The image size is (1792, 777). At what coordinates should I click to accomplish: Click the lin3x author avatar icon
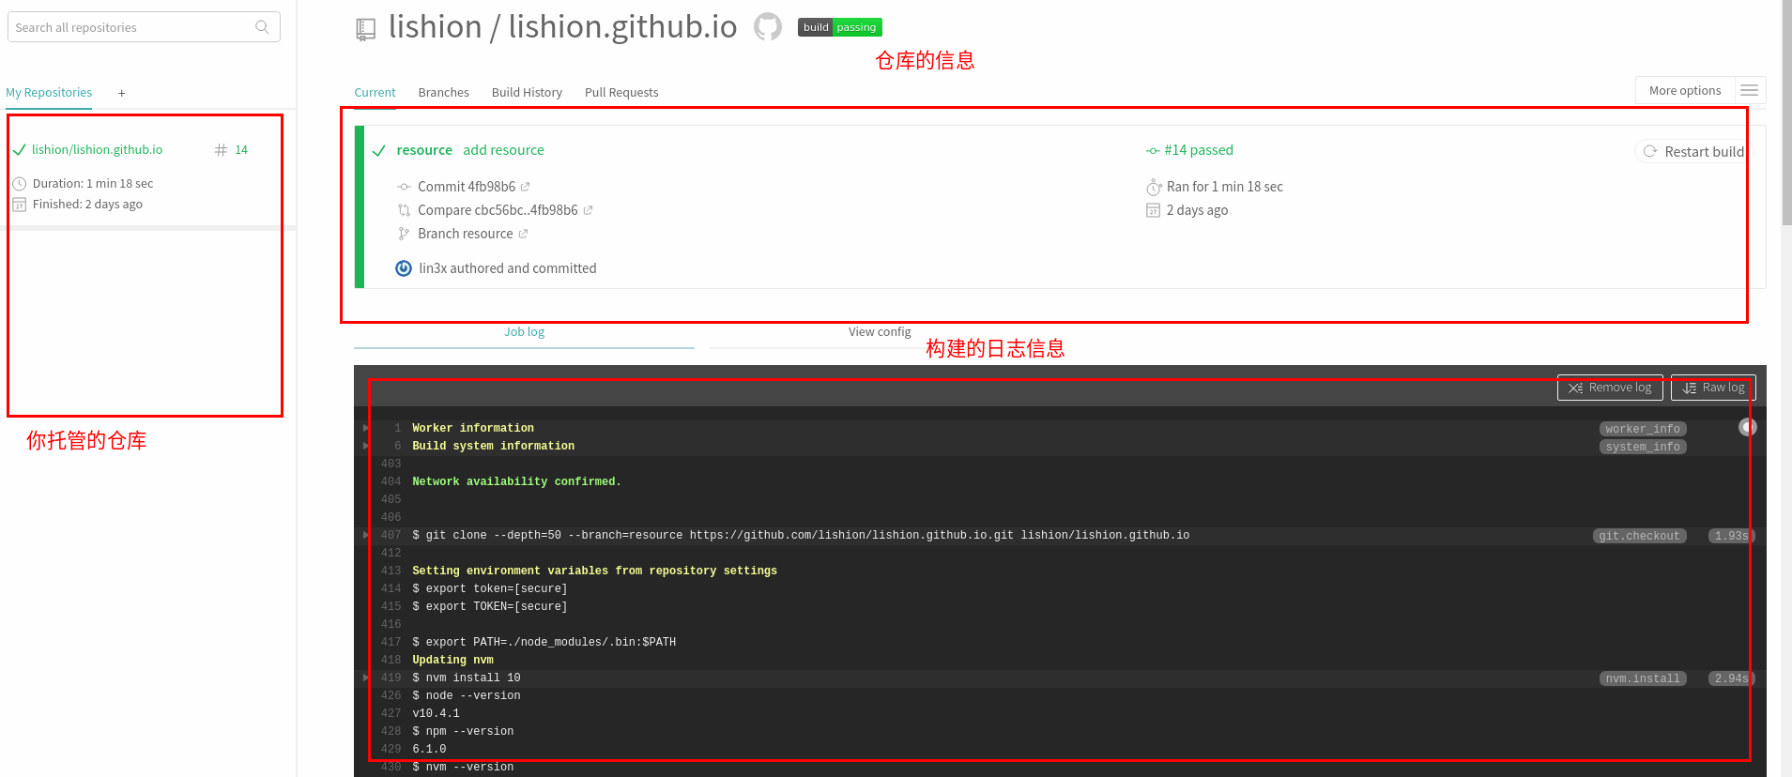point(404,268)
